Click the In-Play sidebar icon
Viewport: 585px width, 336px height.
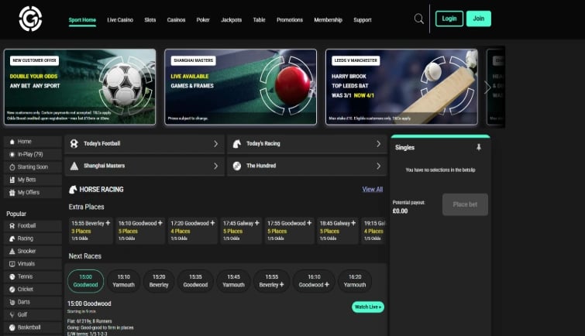point(12,154)
